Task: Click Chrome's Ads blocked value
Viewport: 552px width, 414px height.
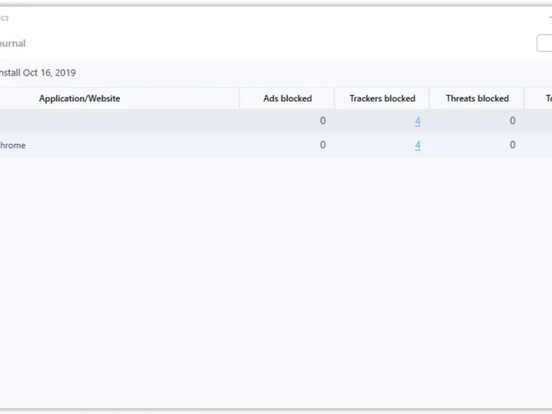Action: pos(322,145)
